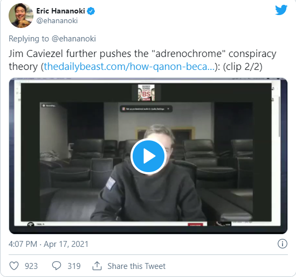Click the blue verified badge
Screen dimensions: 296x277
[91, 11]
